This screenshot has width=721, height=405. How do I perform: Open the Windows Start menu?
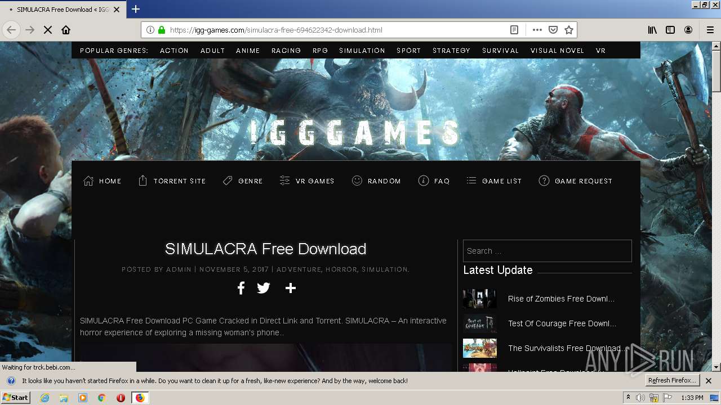(15, 398)
